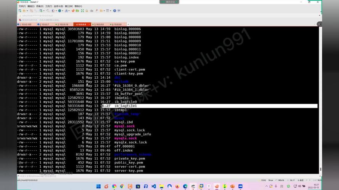
Task: Click the server-cert.pem file name
Action: [x=130, y=166]
